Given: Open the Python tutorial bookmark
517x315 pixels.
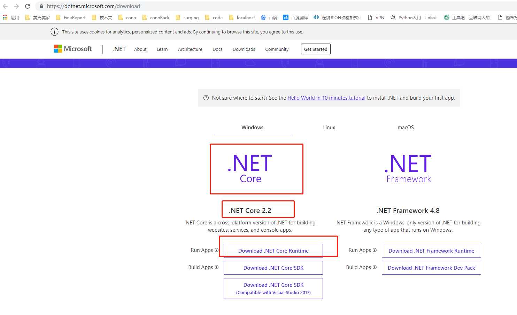Looking at the screenshot, I should pos(414,17).
